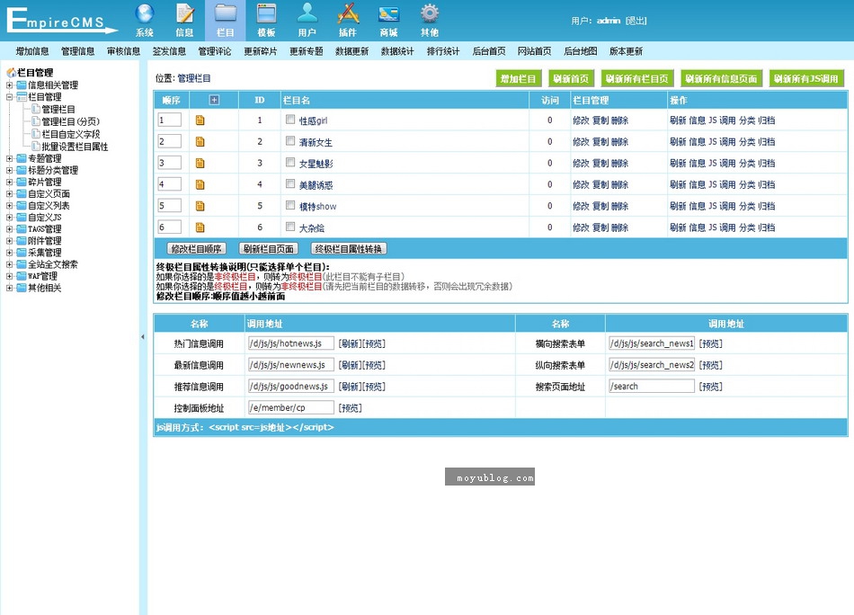
Task: Click 刷新 link for 热门信息调用
Action: (x=349, y=343)
